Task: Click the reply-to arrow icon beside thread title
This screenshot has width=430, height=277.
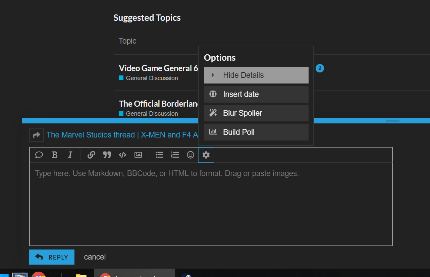Action: pos(37,135)
